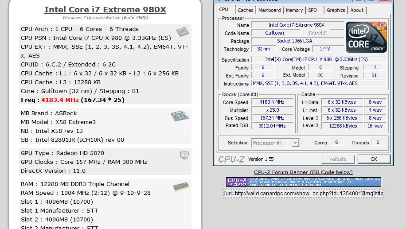Viewport: 406px width, 229px height.
Task: Switch to the Caches tab
Action: (246, 10)
